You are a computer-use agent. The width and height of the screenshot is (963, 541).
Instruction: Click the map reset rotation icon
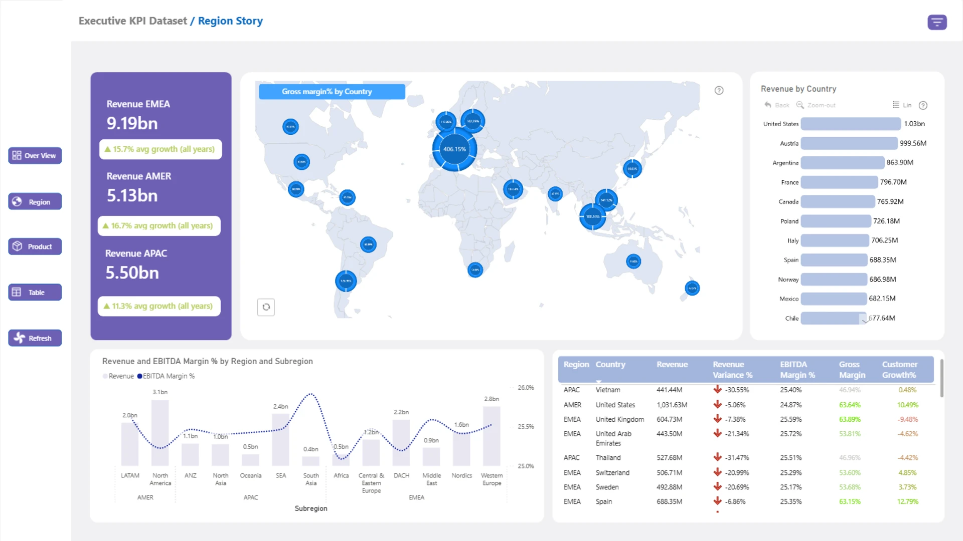(266, 307)
